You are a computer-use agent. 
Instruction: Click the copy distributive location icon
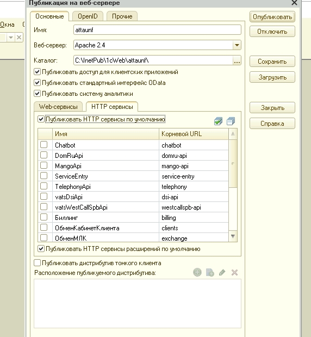[x=210, y=273]
